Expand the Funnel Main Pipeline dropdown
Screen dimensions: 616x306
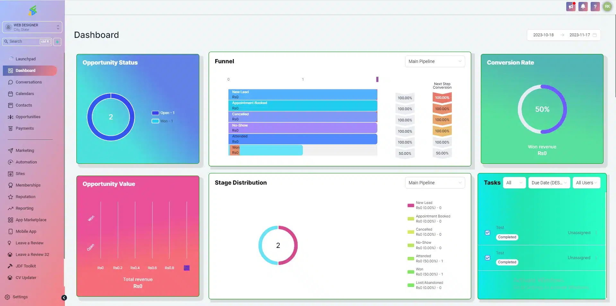435,61
